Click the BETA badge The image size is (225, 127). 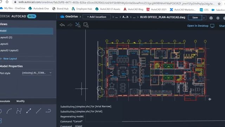pyautogui.click(x=32, y=16)
